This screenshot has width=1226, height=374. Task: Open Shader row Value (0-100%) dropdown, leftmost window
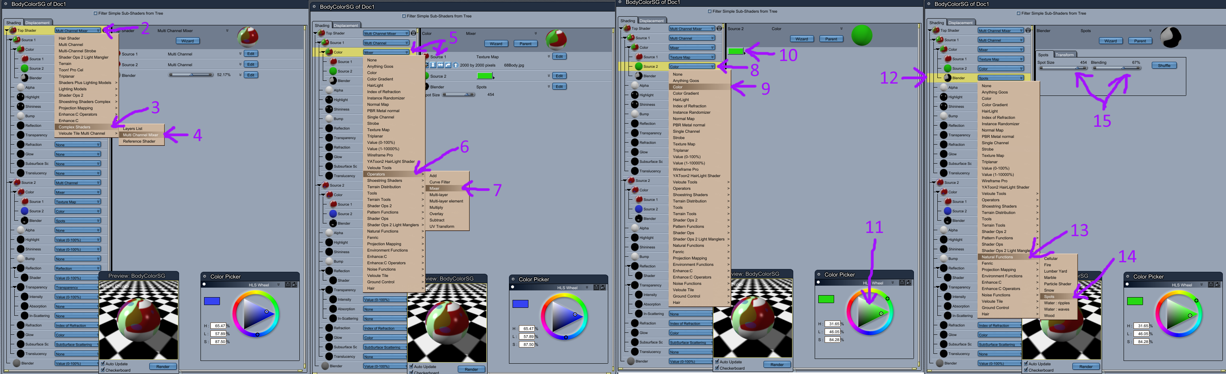coord(77,278)
